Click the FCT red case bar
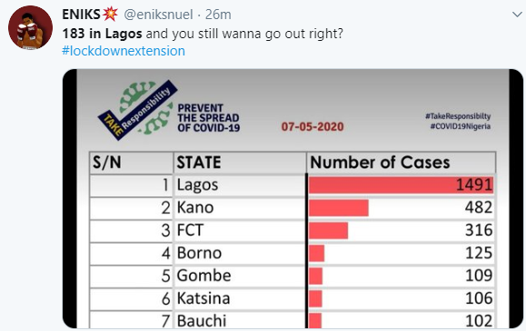The width and height of the screenshot is (526, 331). (x=329, y=231)
